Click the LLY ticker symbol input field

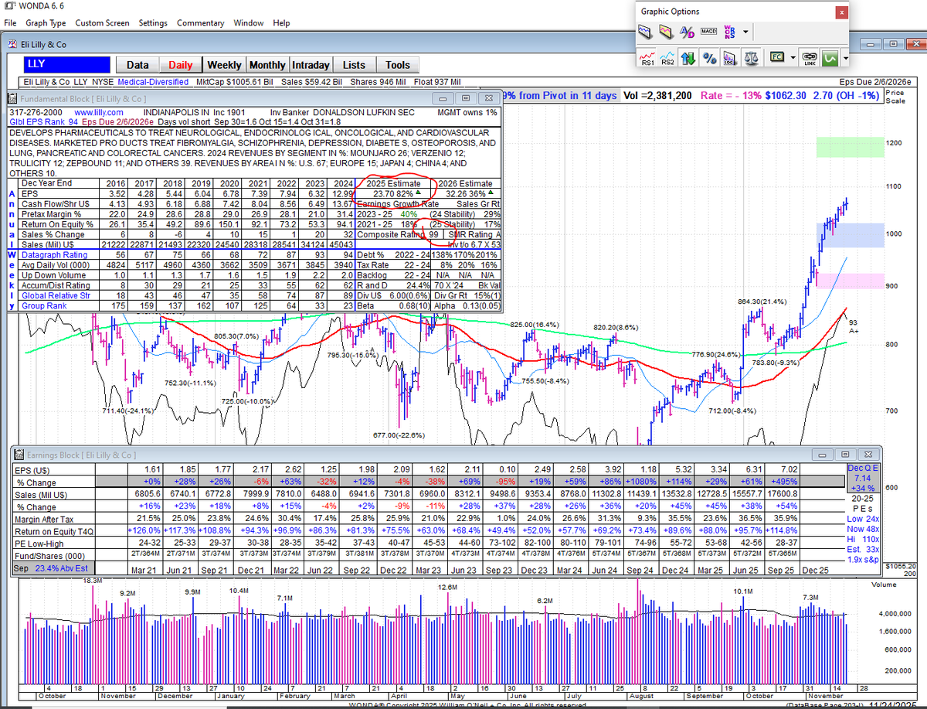point(66,65)
